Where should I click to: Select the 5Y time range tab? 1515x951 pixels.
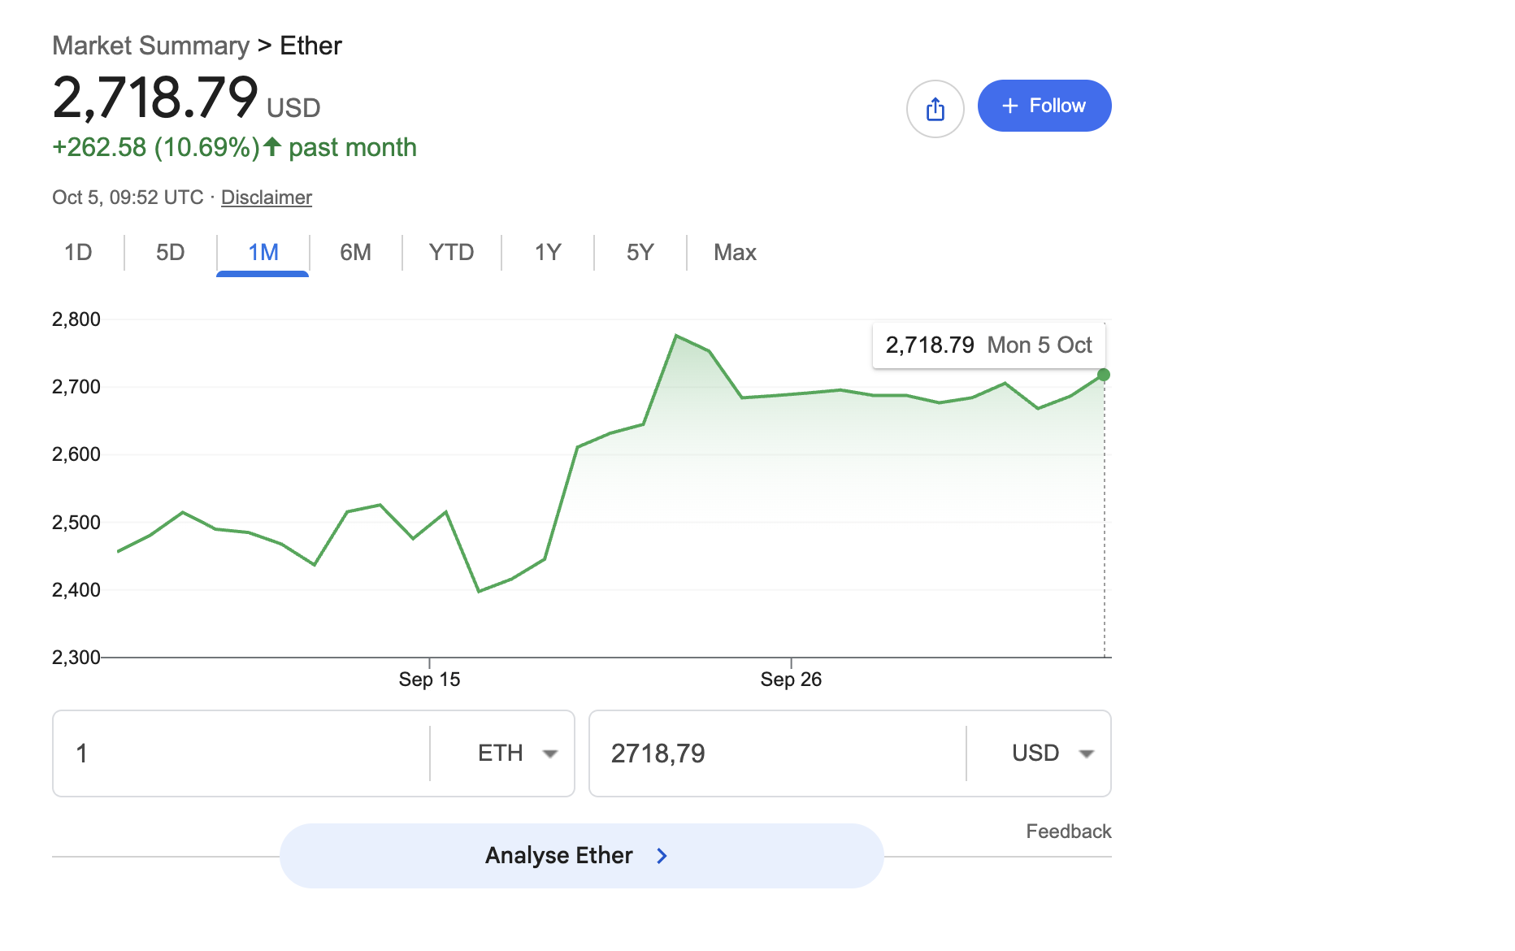tap(640, 252)
